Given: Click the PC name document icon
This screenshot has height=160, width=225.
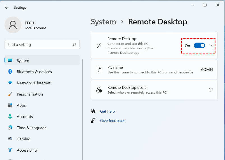Looking at the screenshot, I should (99, 69).
